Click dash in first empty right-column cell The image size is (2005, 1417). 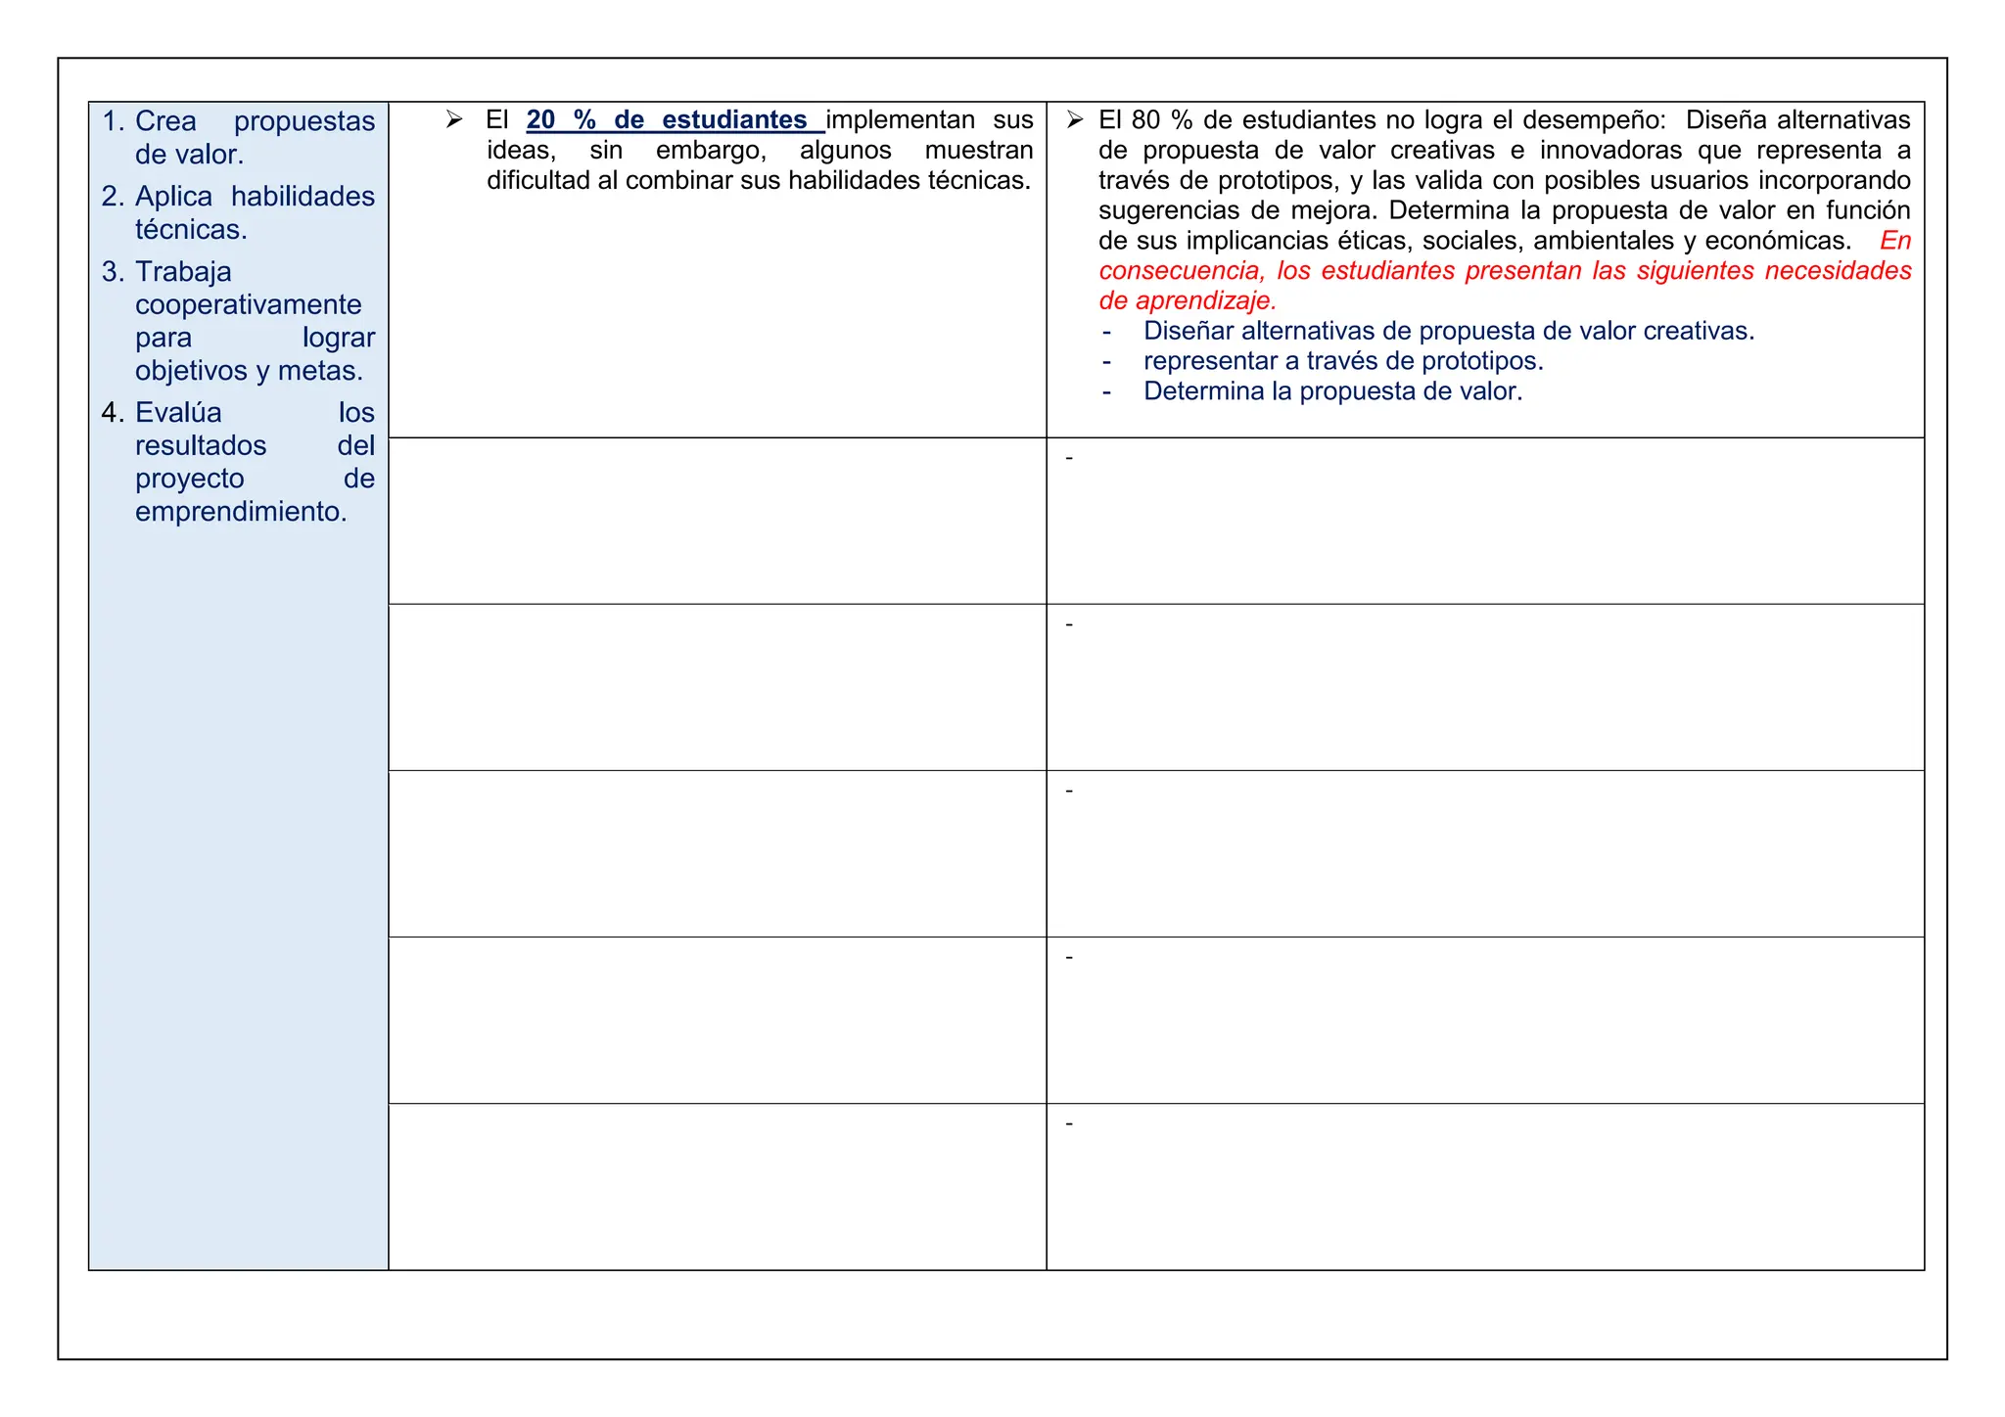[1069, 458]
